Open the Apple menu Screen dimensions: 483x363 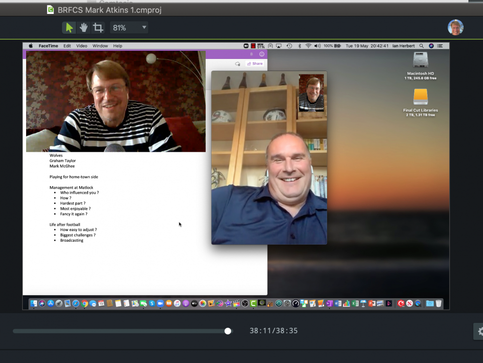pyautogui.click(x=31, y=46)
